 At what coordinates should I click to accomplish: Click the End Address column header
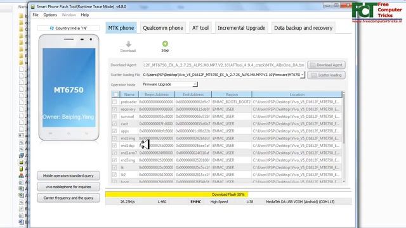[x=193, y=94]
